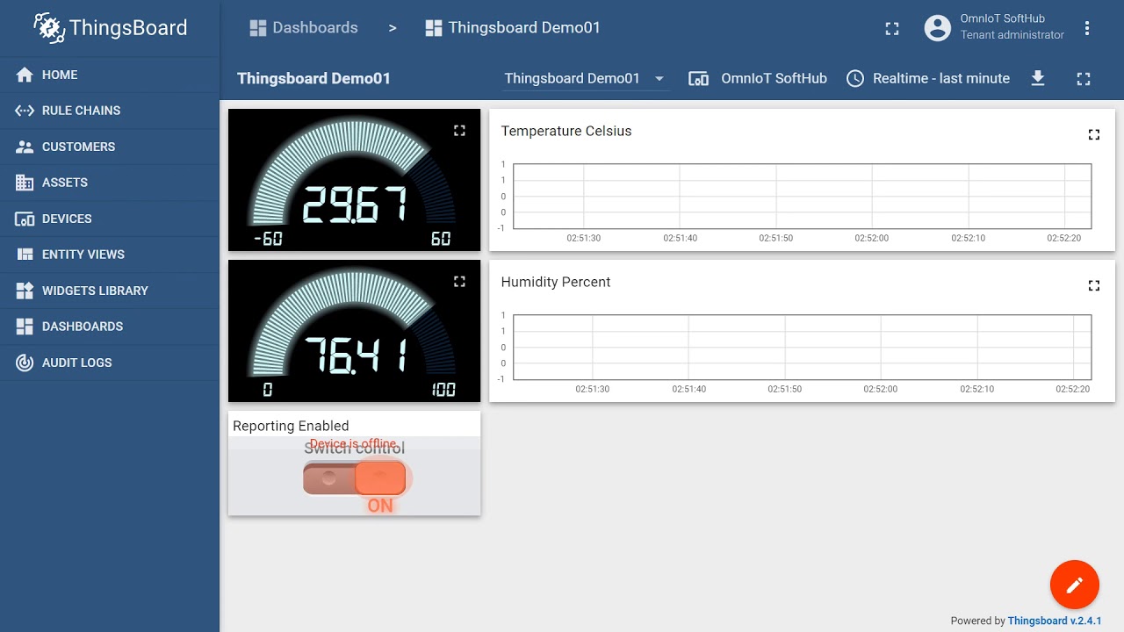Image resolution: width=1124 pixels, height=632 pixels.
Task: Toggle the Reporting Enabled switch
Action: coord(355,478)
